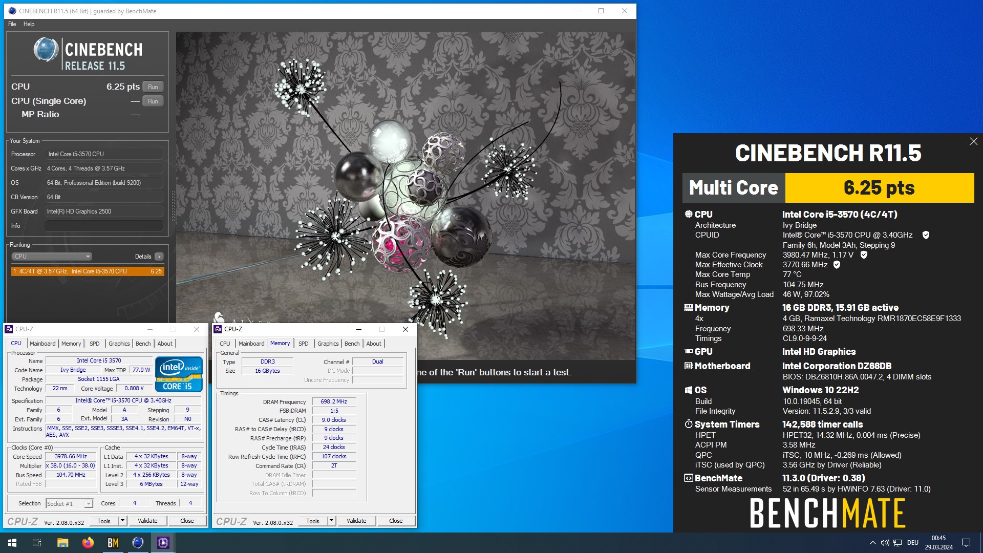Click the CPU-Z icon in Memory window title

(218, 329)
